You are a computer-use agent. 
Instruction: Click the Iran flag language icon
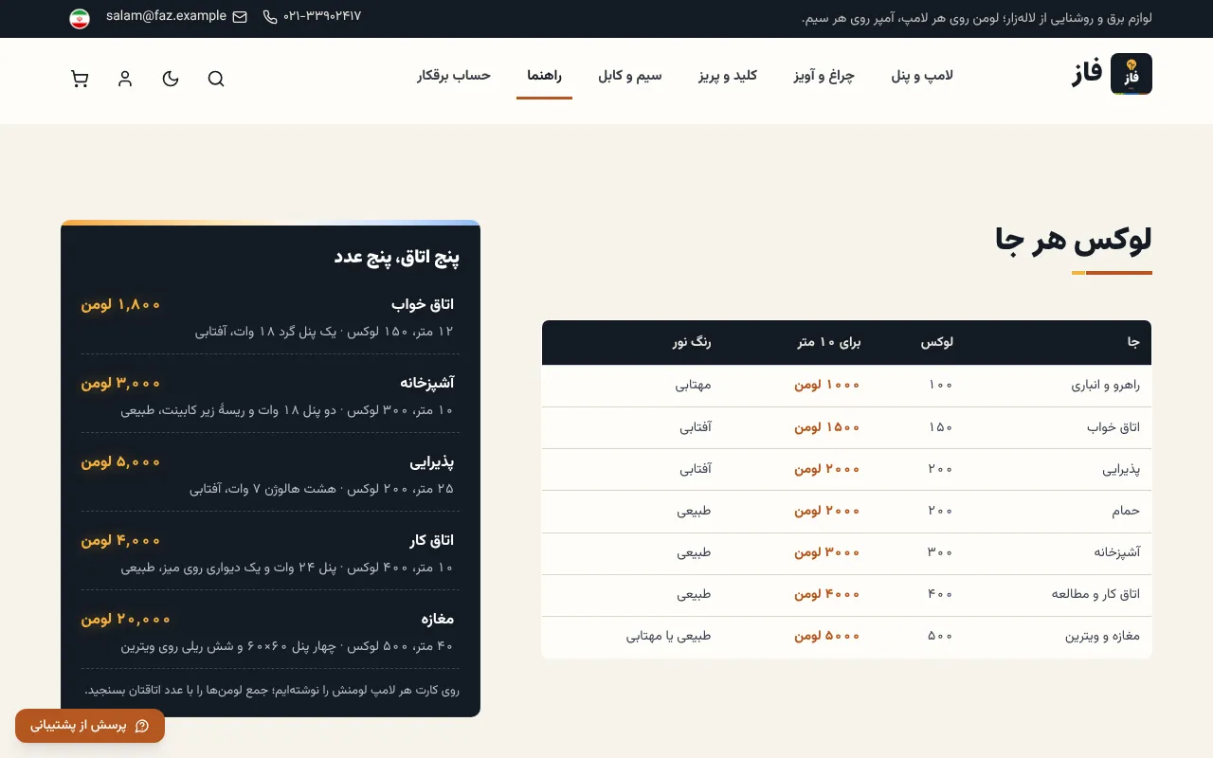pyautogui.click(x=80, y=18)
